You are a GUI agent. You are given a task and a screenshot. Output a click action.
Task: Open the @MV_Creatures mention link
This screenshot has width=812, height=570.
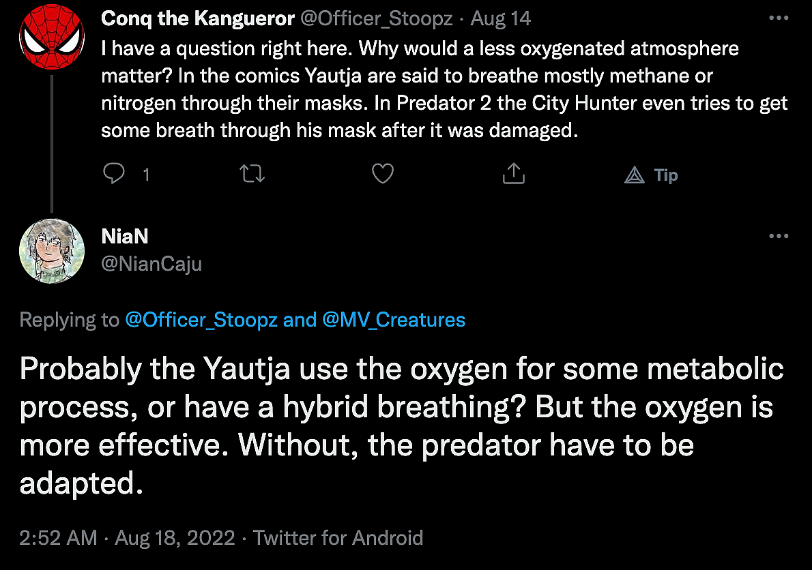click(x=394, y=319)
